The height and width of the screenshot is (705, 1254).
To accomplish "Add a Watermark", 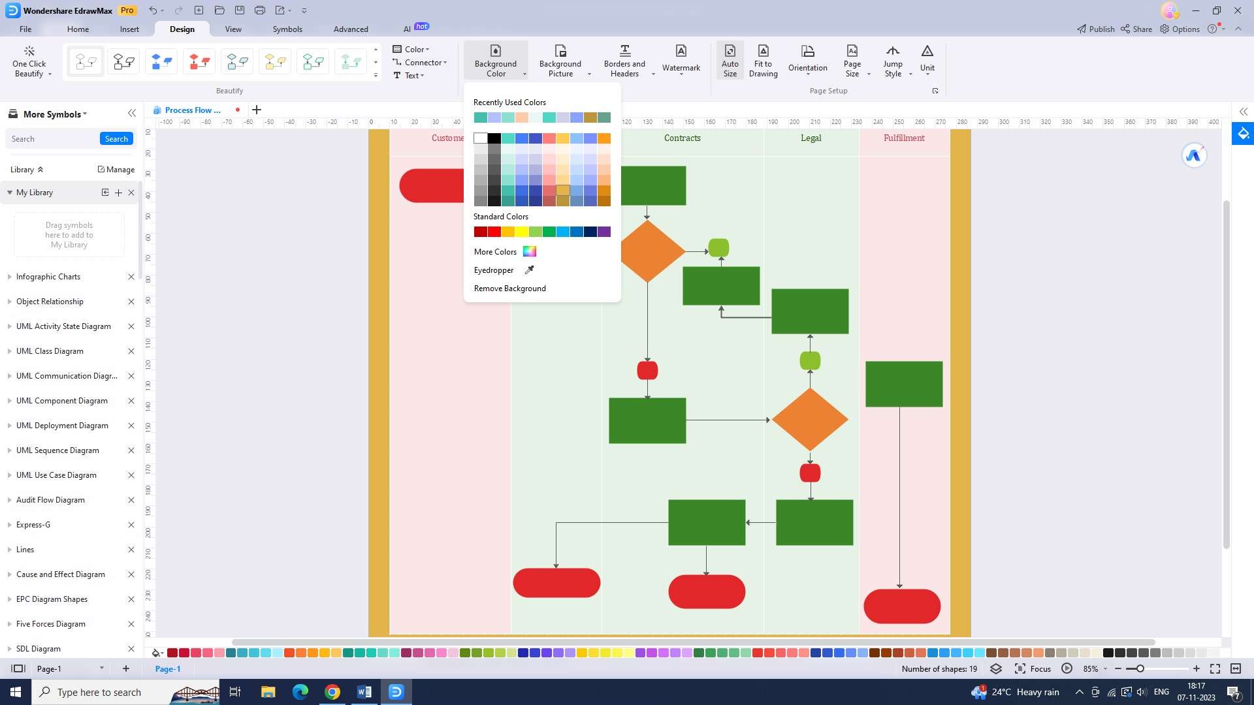I will click(x=681, y=60).
